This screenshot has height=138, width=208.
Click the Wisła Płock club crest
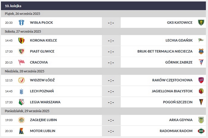[x=21, y=23]
